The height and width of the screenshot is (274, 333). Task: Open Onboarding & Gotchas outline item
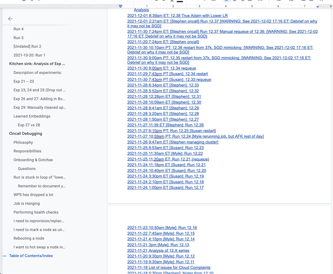(x=33, y=160)
